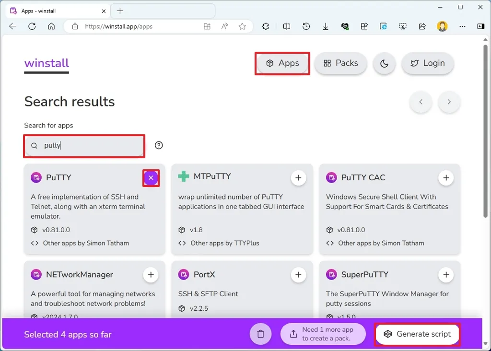The image size is (491, 351).
Task: Go back to the previous page
Action: pos(13,26)
